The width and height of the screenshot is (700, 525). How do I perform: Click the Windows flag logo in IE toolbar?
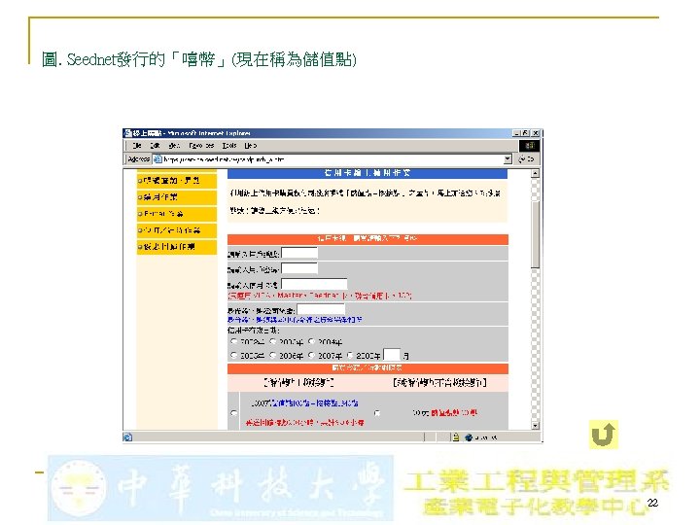pyautogui.click(x=530, y=146)
